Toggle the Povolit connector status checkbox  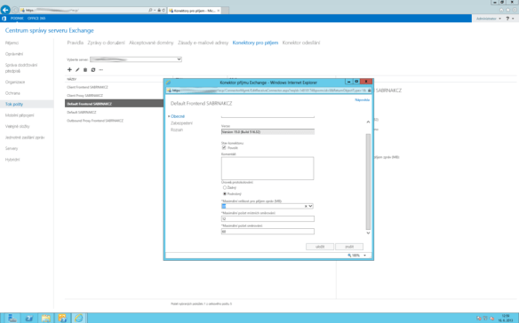click(224, 148)
